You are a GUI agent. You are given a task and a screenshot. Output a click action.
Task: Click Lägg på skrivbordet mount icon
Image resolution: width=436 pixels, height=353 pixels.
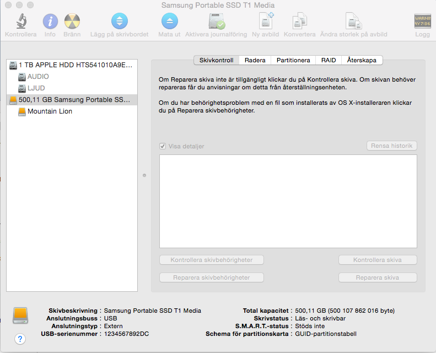coord(120,21)
